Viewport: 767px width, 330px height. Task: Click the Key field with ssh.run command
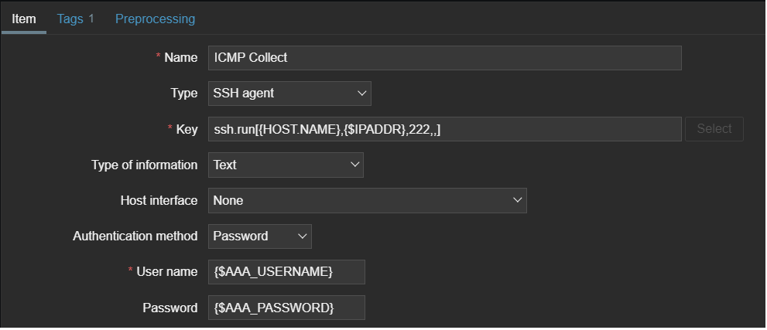[444, 129]
